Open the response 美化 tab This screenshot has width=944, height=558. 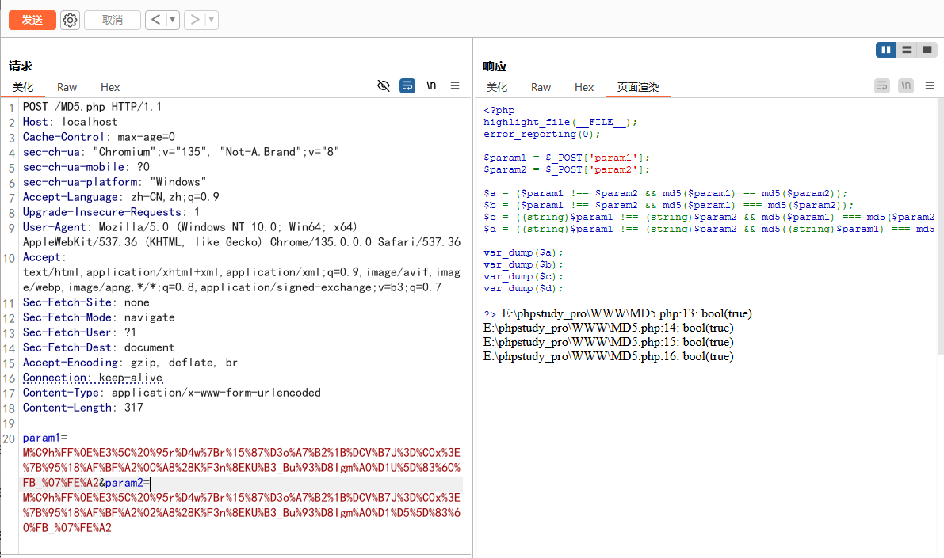(497, 87)
